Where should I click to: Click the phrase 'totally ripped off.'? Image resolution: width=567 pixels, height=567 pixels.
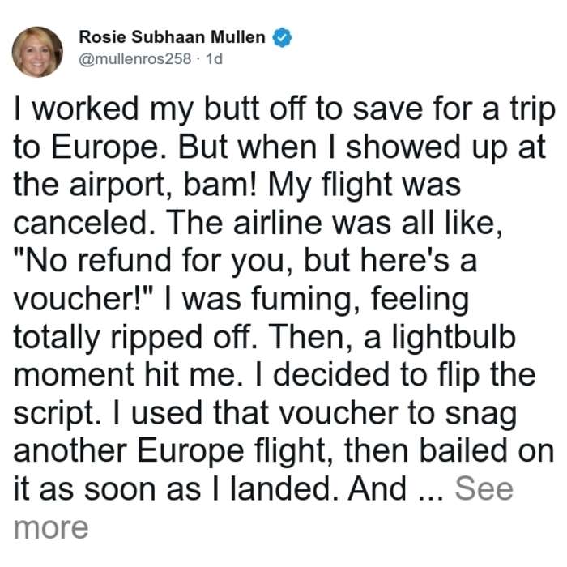[135, 338]
